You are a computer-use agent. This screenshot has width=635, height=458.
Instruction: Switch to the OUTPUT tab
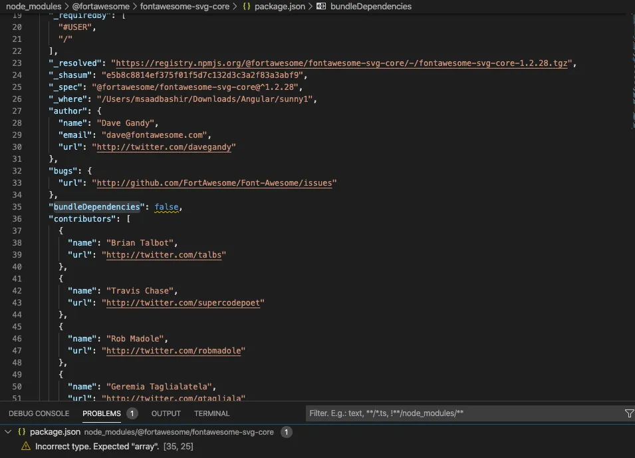166,413
